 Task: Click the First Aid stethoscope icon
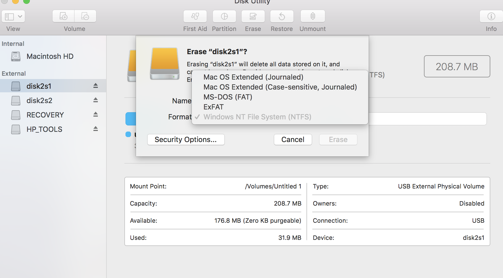pos(195,17)
